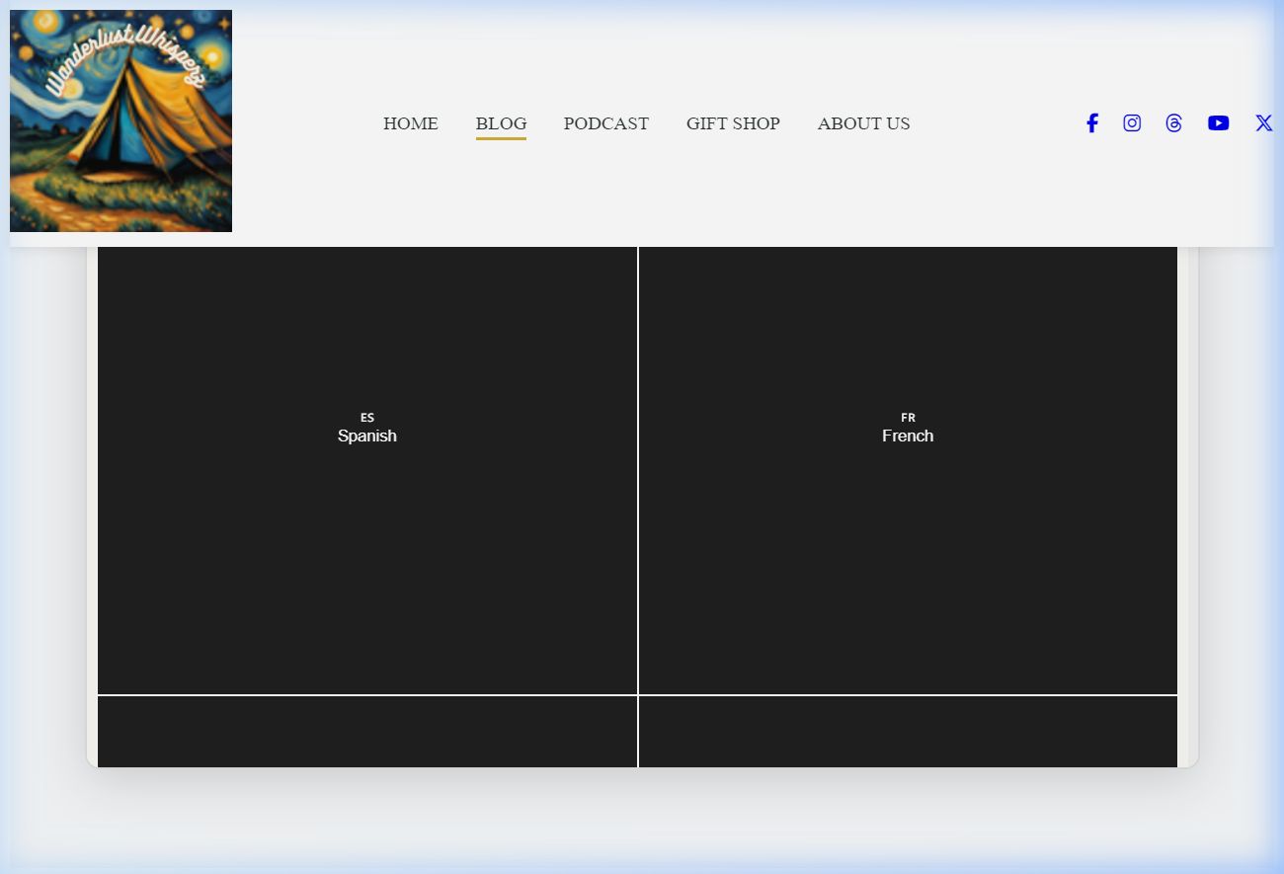Visit the Instagram profile icon
The height and width of the screenshot is (874, 1284).
(1132, 123)
